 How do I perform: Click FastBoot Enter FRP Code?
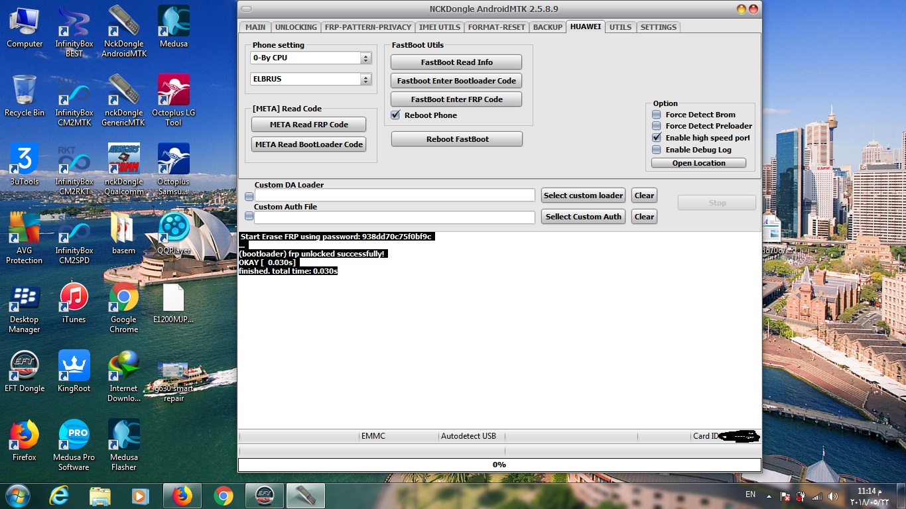456,99
